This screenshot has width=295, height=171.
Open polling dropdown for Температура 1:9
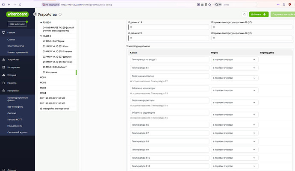pyautogui.click(x=234, y=150)
